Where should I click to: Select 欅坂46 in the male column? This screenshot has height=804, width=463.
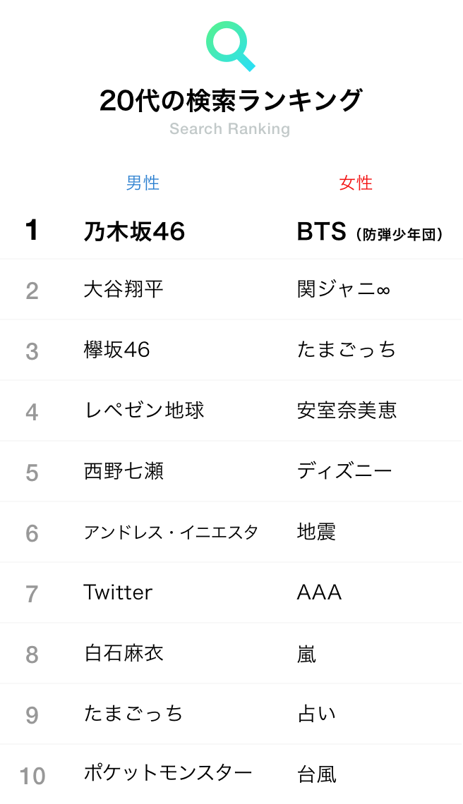[x=117, y=351]
